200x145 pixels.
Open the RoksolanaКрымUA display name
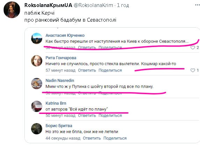(48, 5)
